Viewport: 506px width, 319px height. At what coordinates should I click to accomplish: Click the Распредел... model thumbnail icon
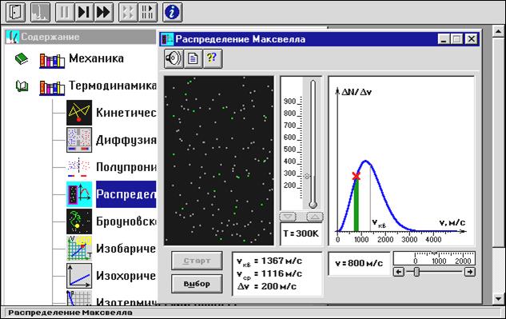tap(79, 194)
